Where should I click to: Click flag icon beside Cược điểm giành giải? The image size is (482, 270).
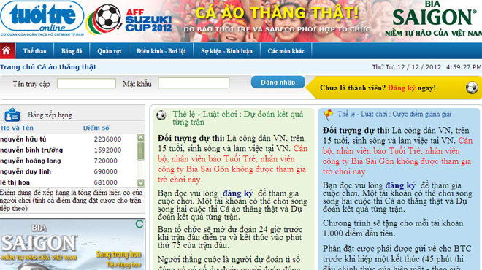click(329, 115)
